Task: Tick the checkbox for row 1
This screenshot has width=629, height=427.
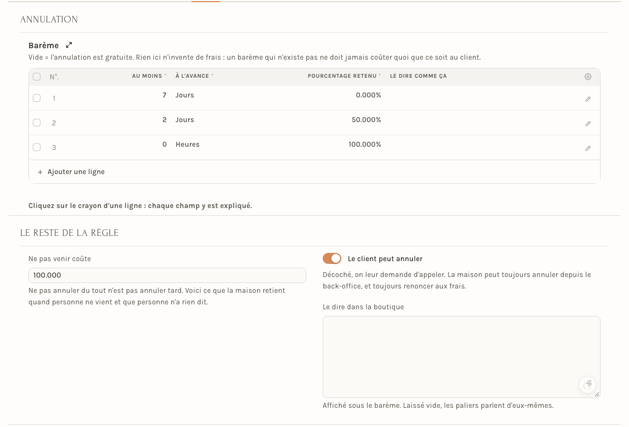Action: pyautogui.click(x=37, y=98)
